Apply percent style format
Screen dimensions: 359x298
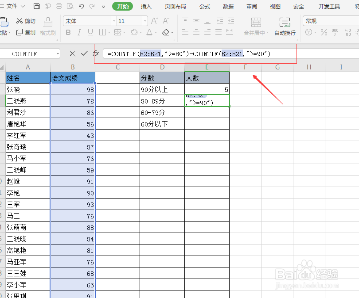coord(324,32)
